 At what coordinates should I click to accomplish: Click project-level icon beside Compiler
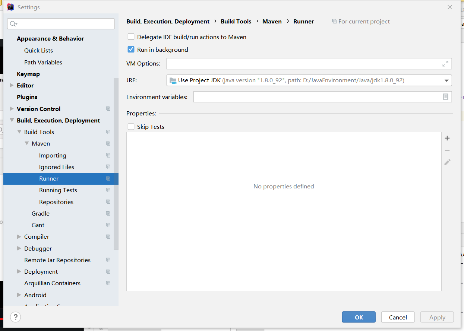108,236
